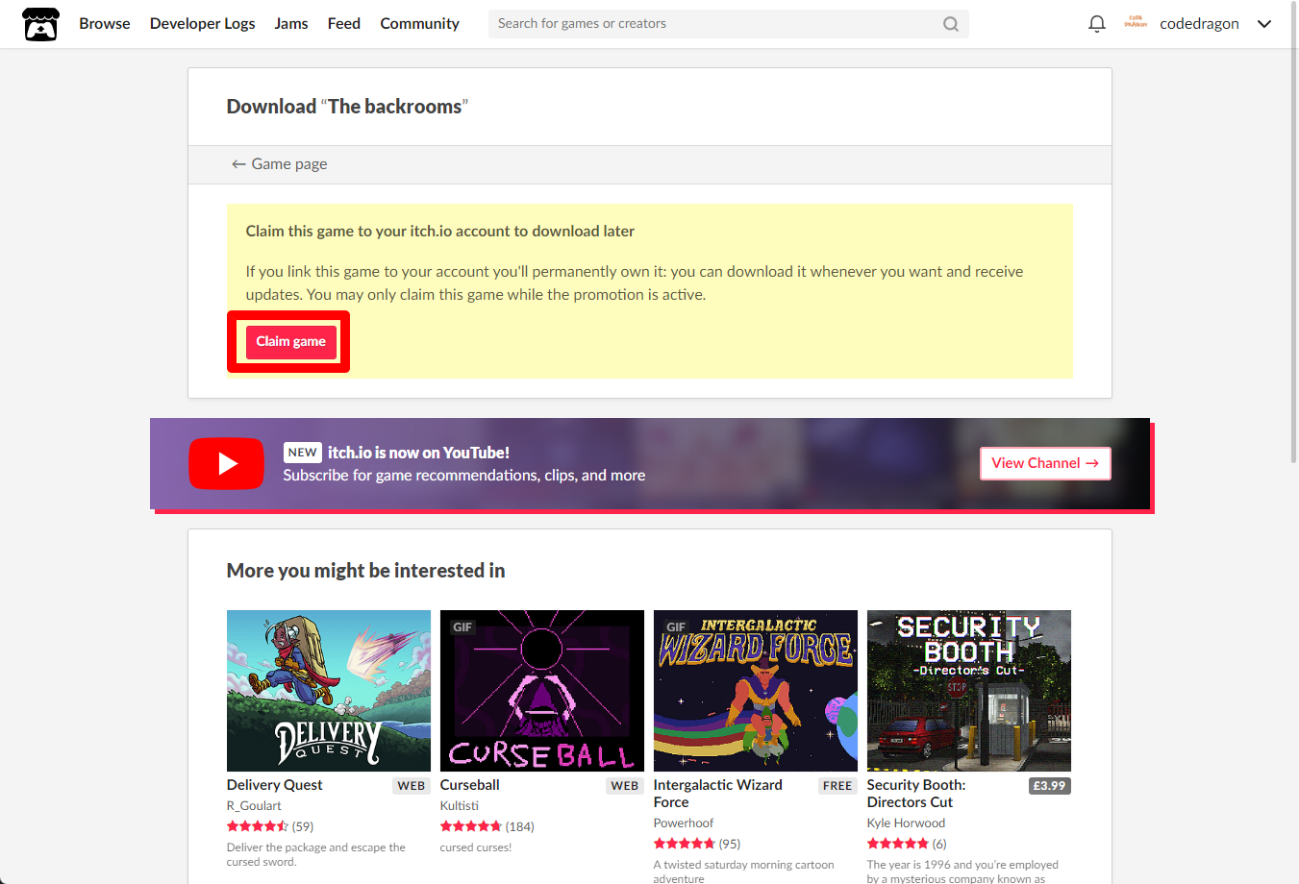Open the Intergalactic Wizard Force cover
The image size is (1299, 884).
[x=756, y=691]
